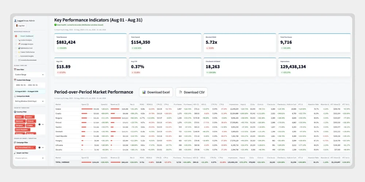
Task: Expand the Campaign Filter dropdown chevron
Action: coord(43,147)
